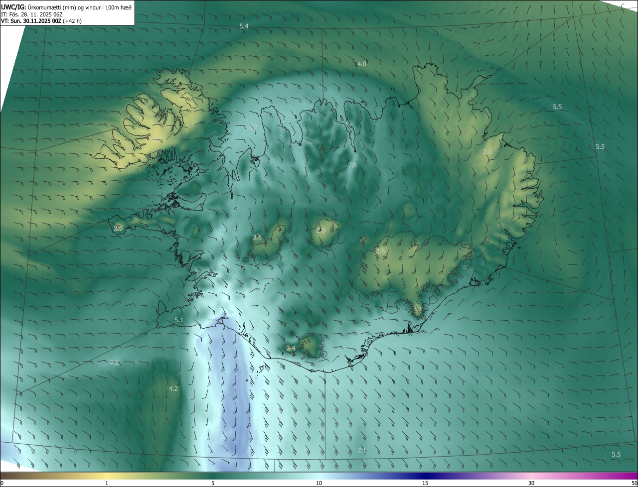Click the 4.2 value label over southwestern sea
This screenshot has width=638, height=487.
coord(173,388)
